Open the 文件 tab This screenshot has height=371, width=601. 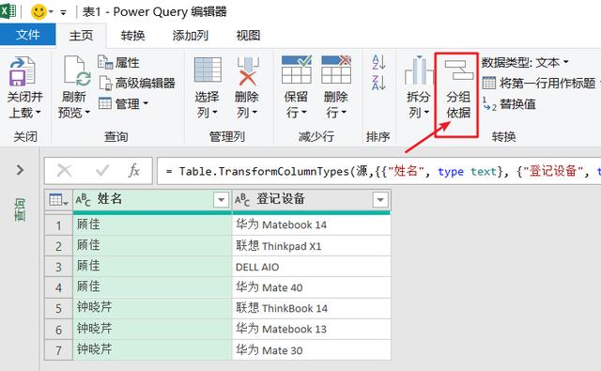27,35
